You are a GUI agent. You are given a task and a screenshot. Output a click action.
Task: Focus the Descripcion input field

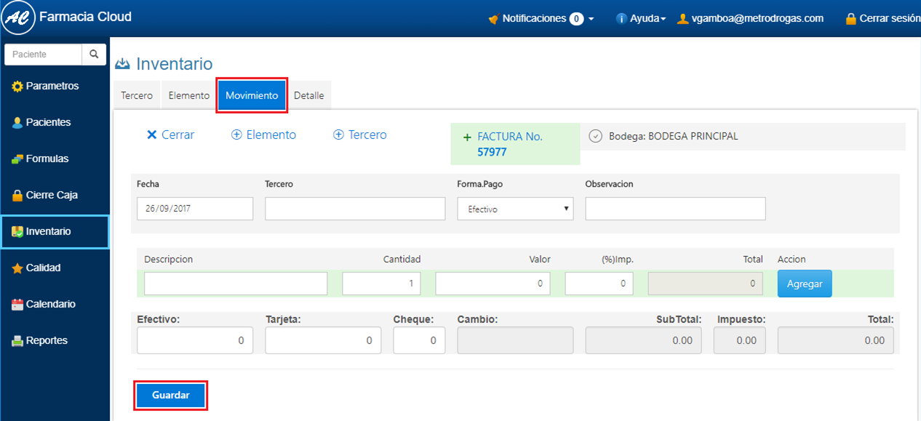[236, 284]
